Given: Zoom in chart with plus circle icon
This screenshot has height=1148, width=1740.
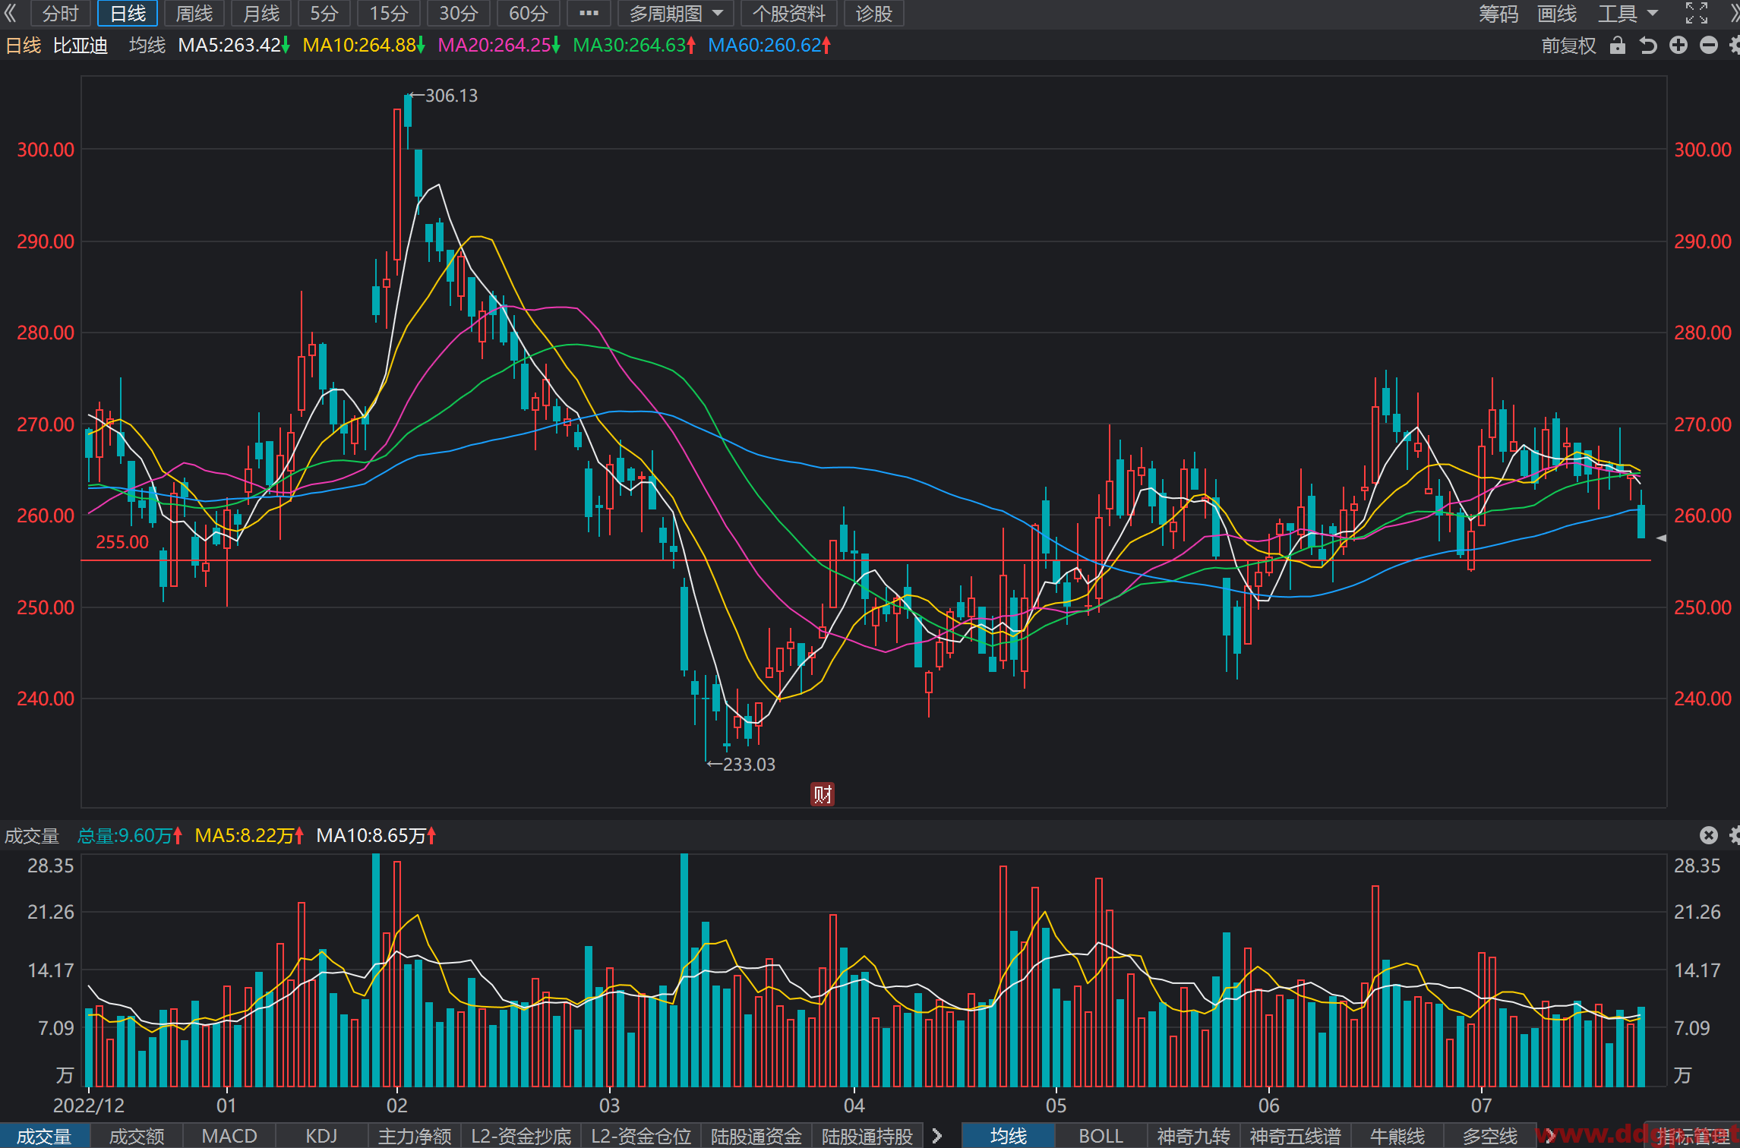Looking at the screenshot, I should (x=1678, y=46).
